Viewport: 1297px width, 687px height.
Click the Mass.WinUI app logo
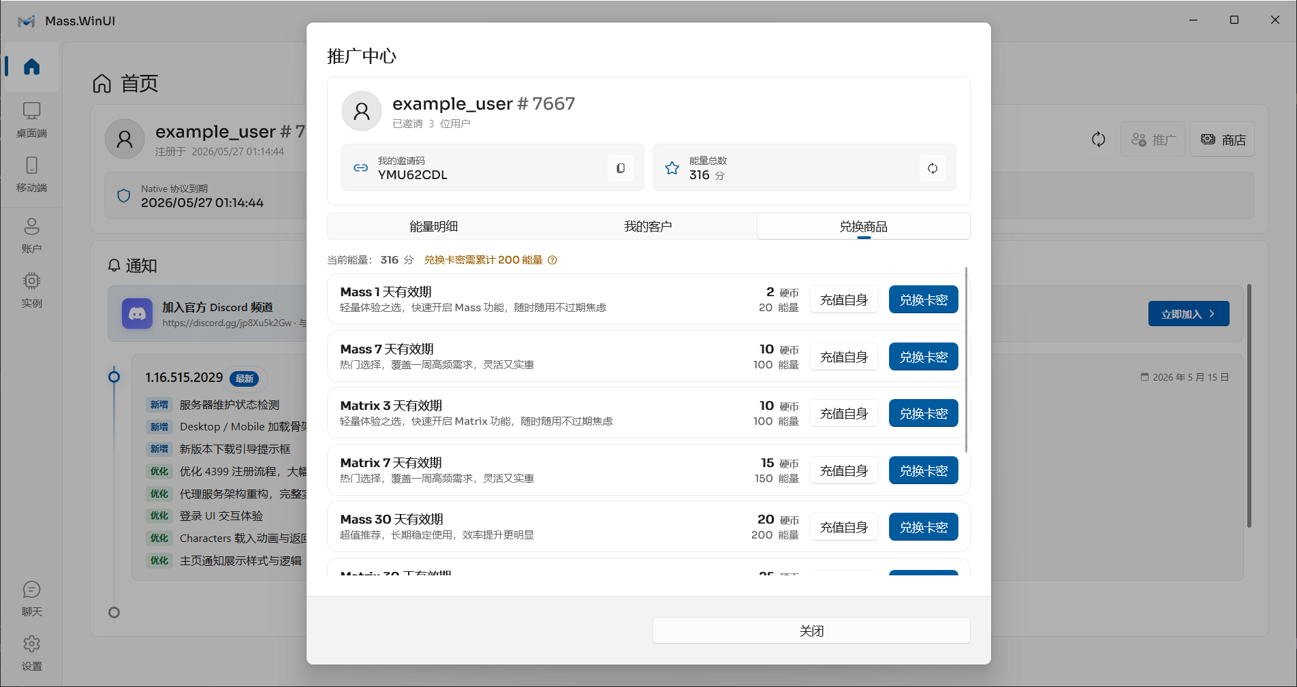pos(27,21)
